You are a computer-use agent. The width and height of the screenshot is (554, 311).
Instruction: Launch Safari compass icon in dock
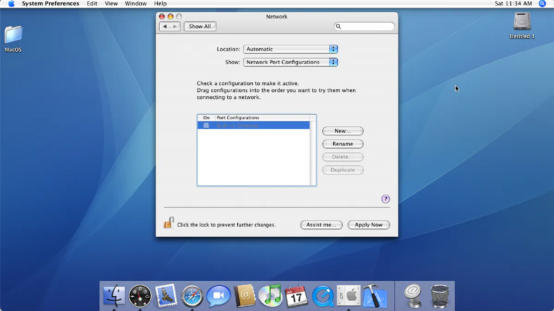193,296
